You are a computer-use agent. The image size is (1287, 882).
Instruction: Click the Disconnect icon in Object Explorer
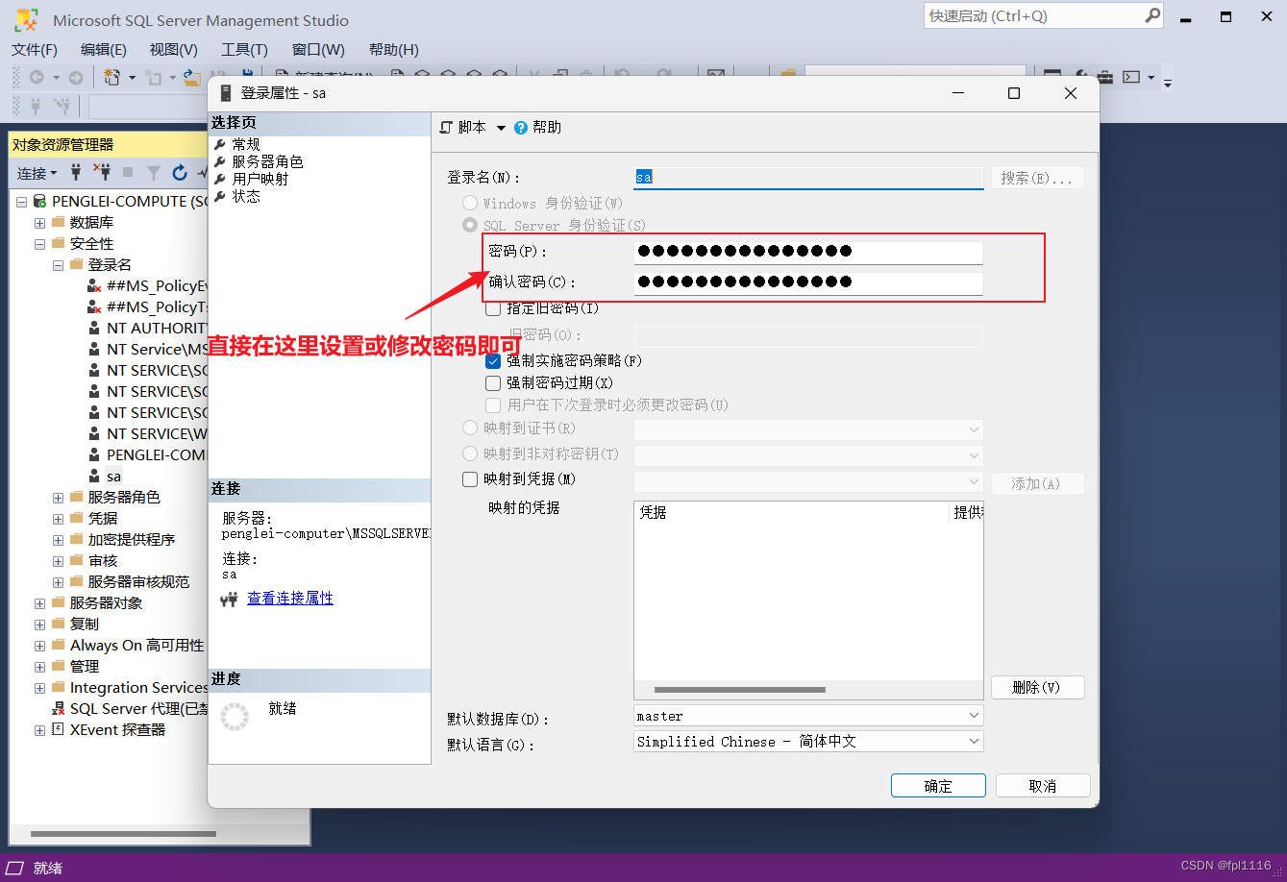click(x=102, y=173)
